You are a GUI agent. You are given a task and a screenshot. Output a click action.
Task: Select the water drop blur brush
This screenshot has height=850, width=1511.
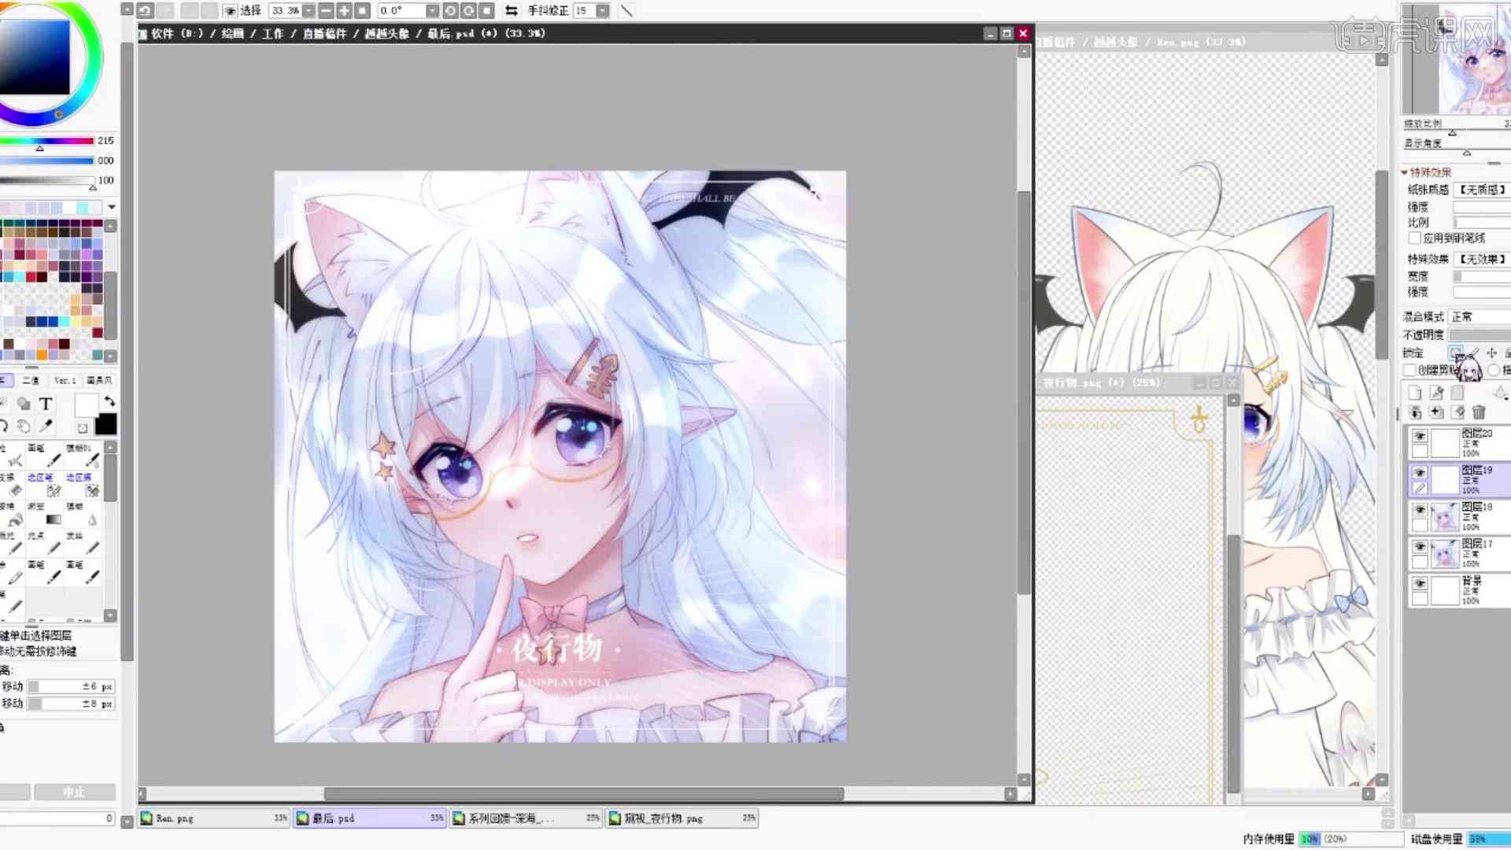click(83, 514)
